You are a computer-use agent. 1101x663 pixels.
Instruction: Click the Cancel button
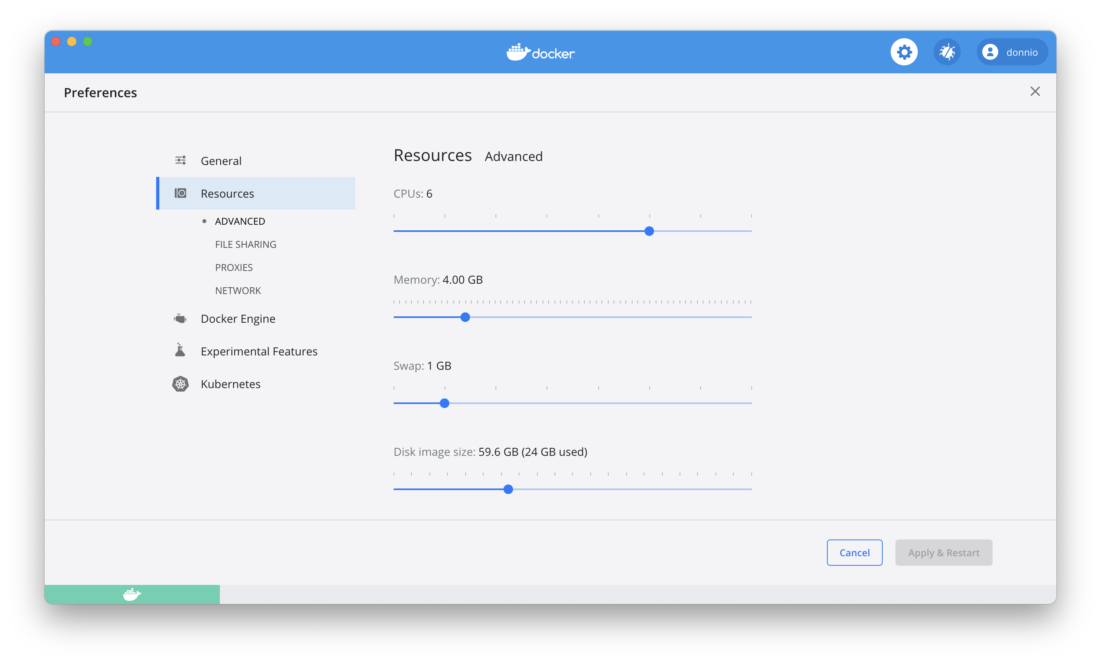pos(854,552)
